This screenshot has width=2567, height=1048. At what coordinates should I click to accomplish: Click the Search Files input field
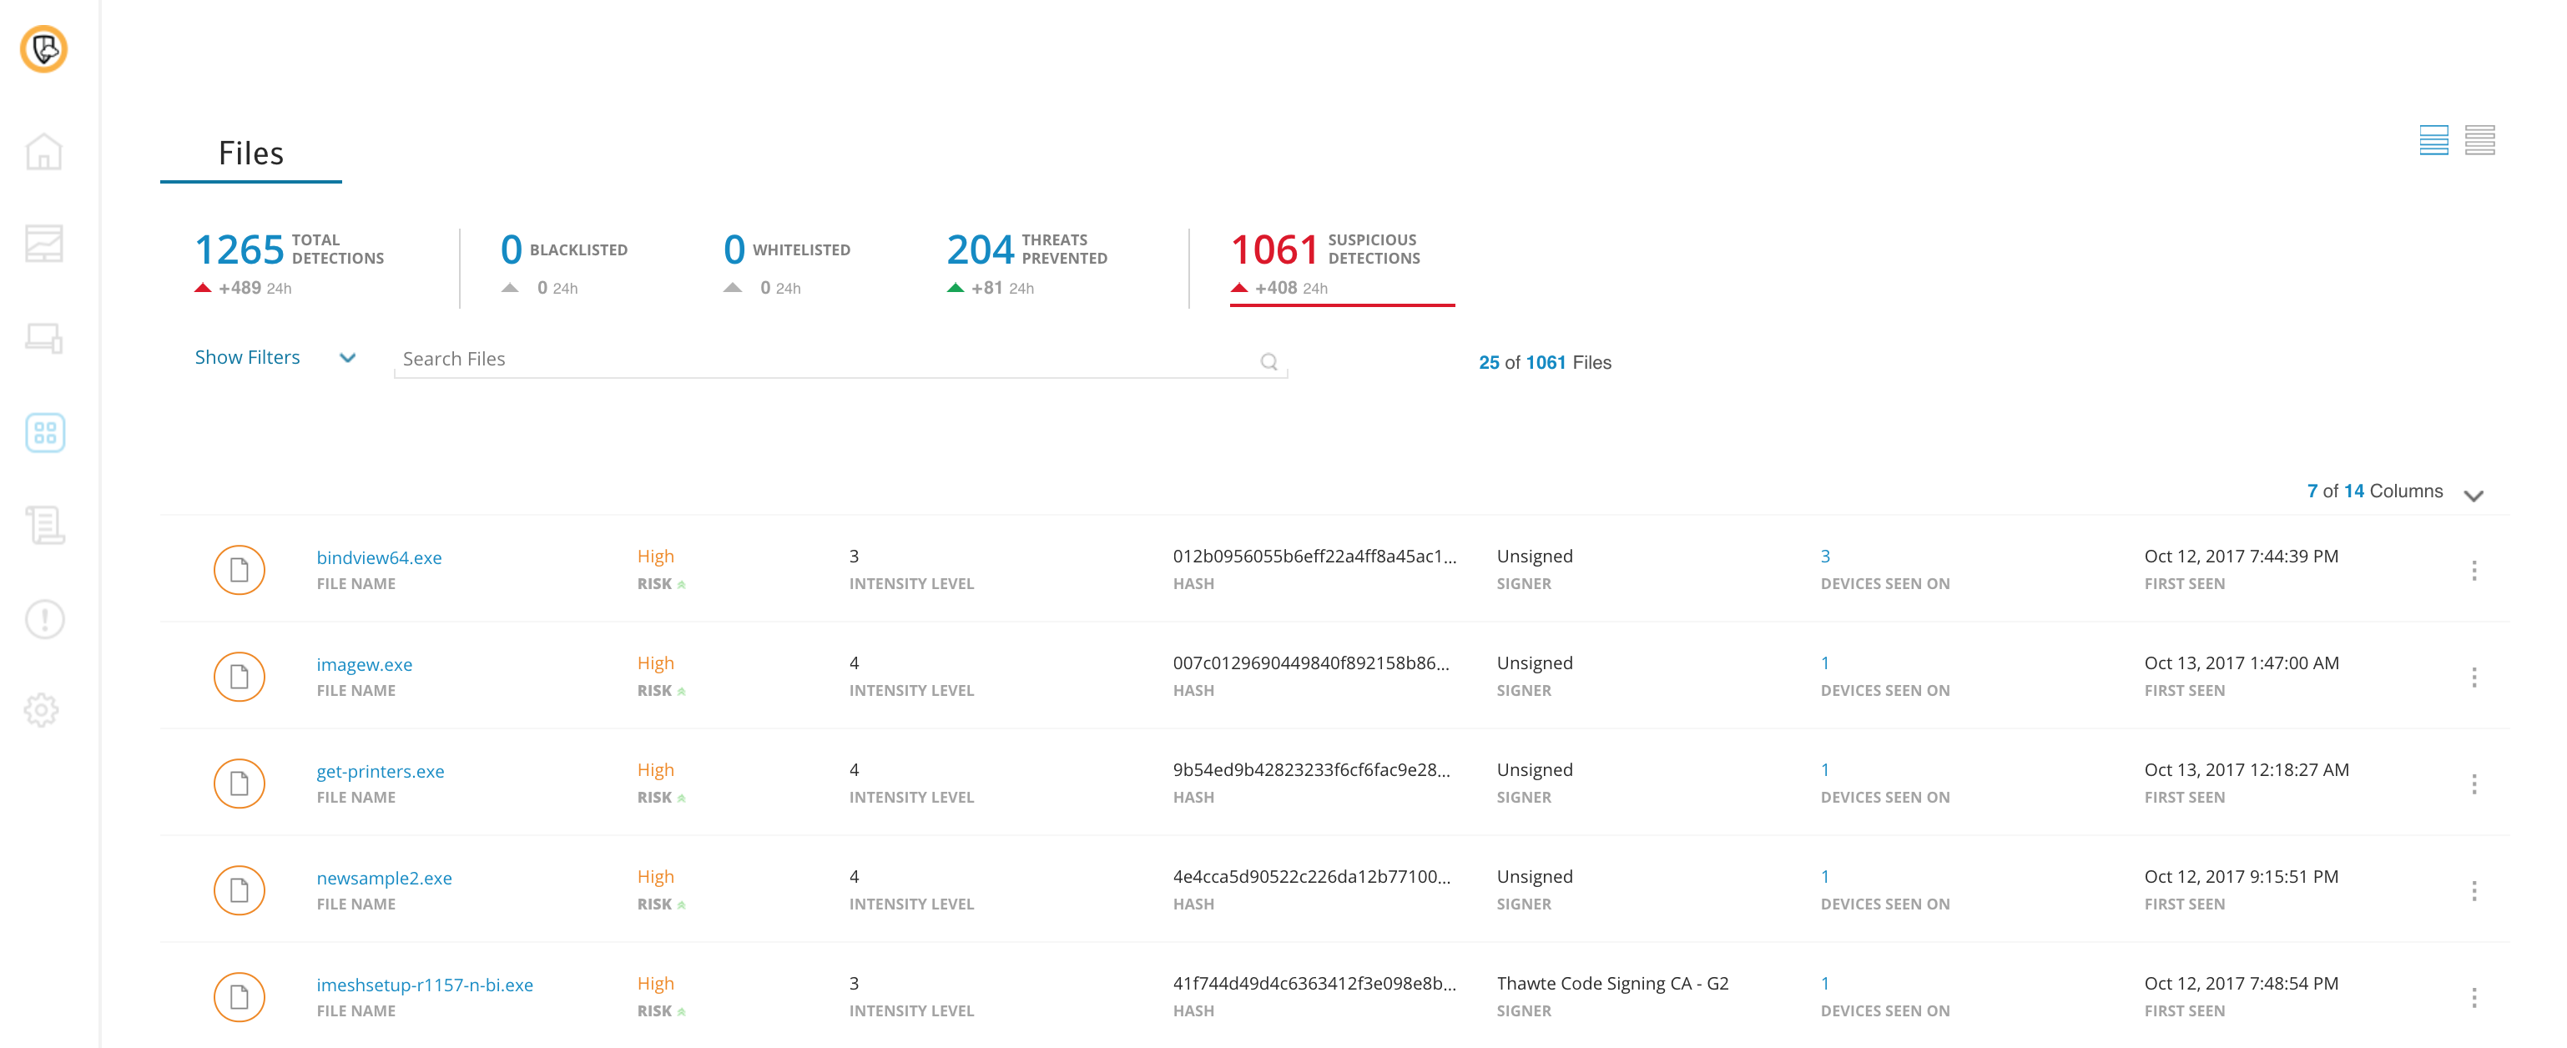827,360
